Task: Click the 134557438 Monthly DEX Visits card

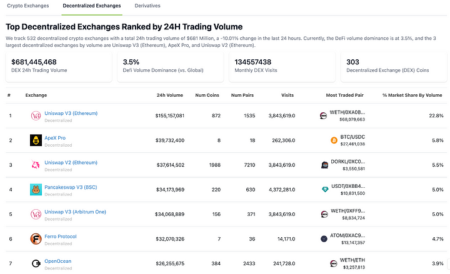Action: click(282, 67)
